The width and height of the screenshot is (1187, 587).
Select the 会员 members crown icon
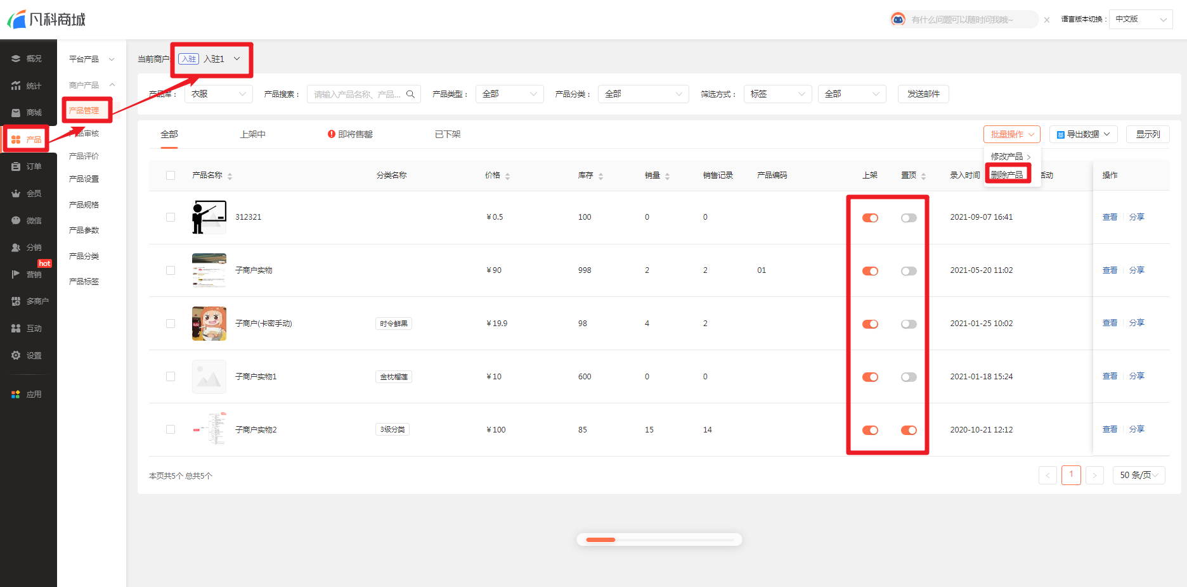16,194
